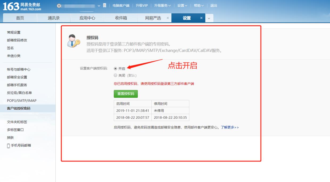Viewport: 330px width, 182px height.
Task: Expand the 升级服务 dropdown
Action: [x=163, y=5]
